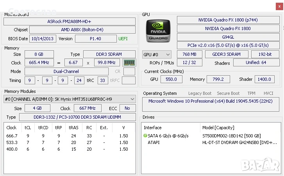
Task: Click the Interface column header in Drives
Action: (153, 128)
